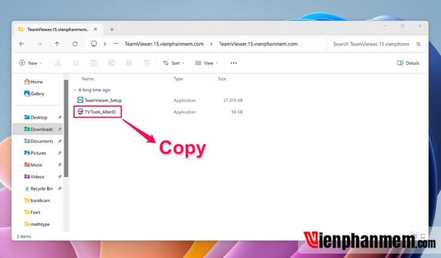
Task: Open the View dropdown
Action: click(x=206, y=63)
